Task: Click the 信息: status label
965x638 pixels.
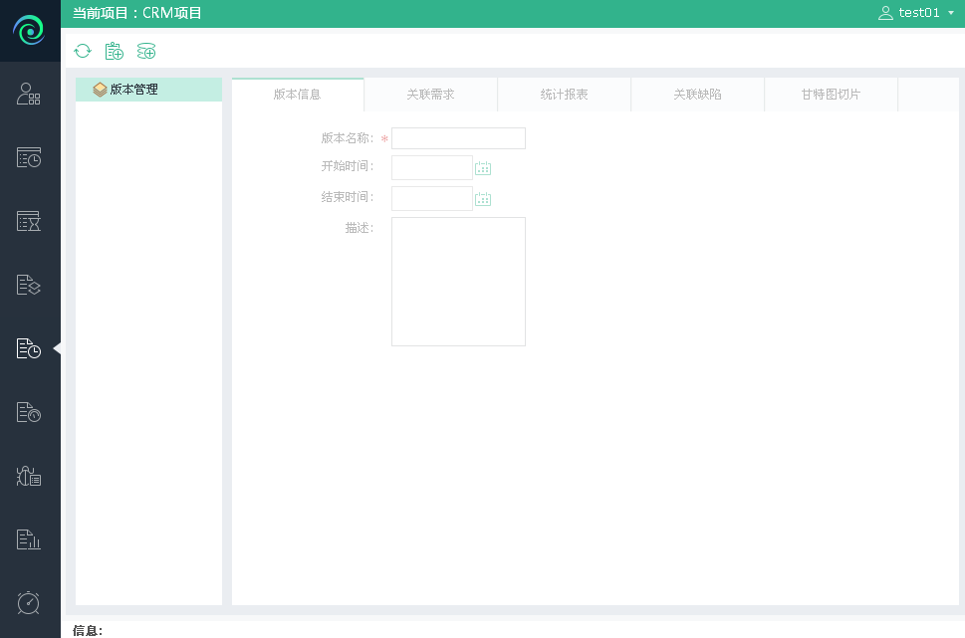Action: (88, 630)
